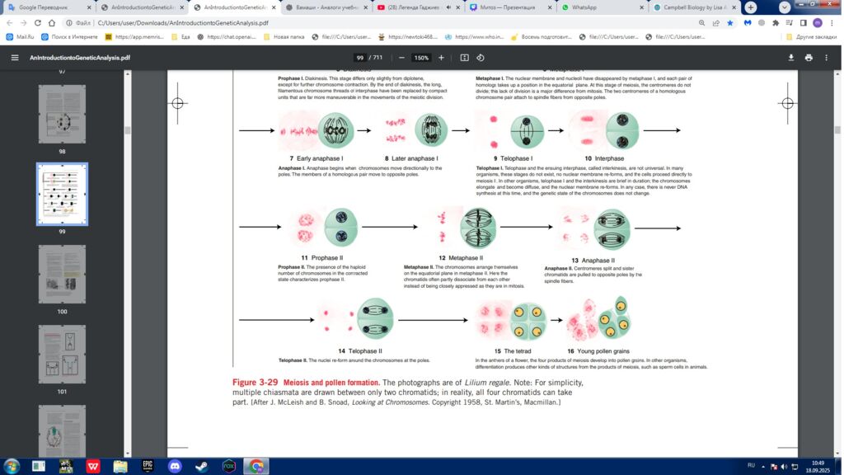Click the zoom out minus icon
Image resolution: width=844 pixels, height=475 pixels.
(401, 58)
